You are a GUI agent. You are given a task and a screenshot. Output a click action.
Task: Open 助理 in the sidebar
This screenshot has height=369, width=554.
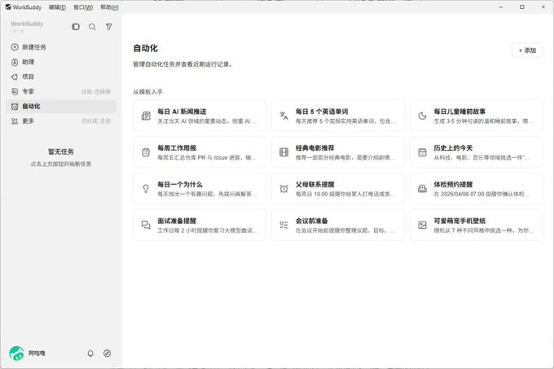[61, 62]
